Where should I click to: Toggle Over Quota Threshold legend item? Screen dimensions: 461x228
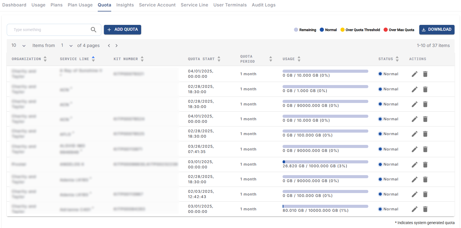coord(360,30)
